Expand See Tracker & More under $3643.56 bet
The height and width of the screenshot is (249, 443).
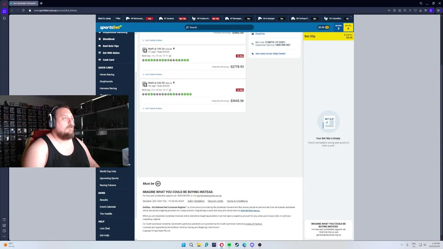click(152, 108)
